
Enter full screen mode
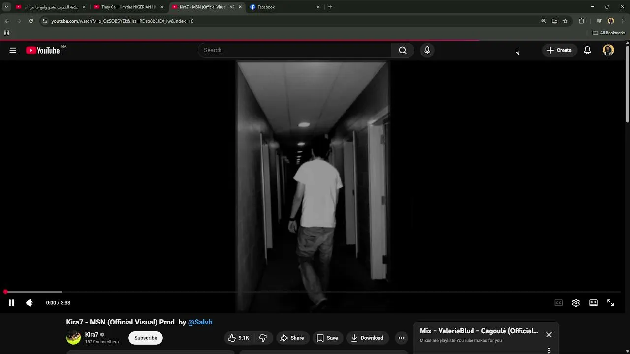(x=610, y=303)
